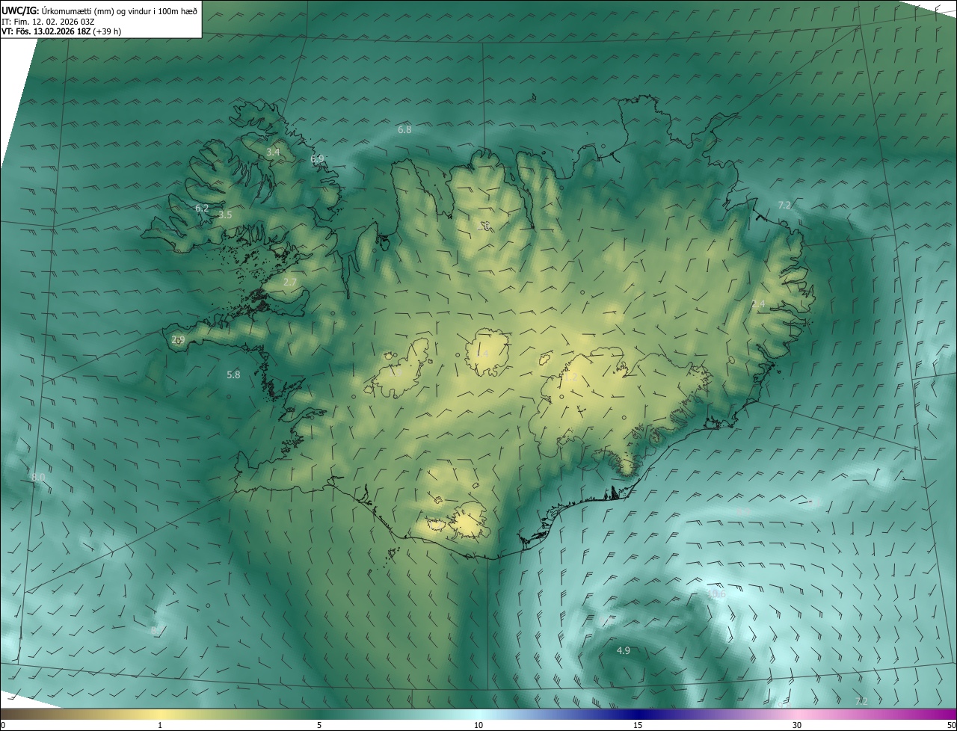The width and height of the screenshot is (957, 731).
Task: Select the 2.9 value label on the map
Action: (178, 339)
